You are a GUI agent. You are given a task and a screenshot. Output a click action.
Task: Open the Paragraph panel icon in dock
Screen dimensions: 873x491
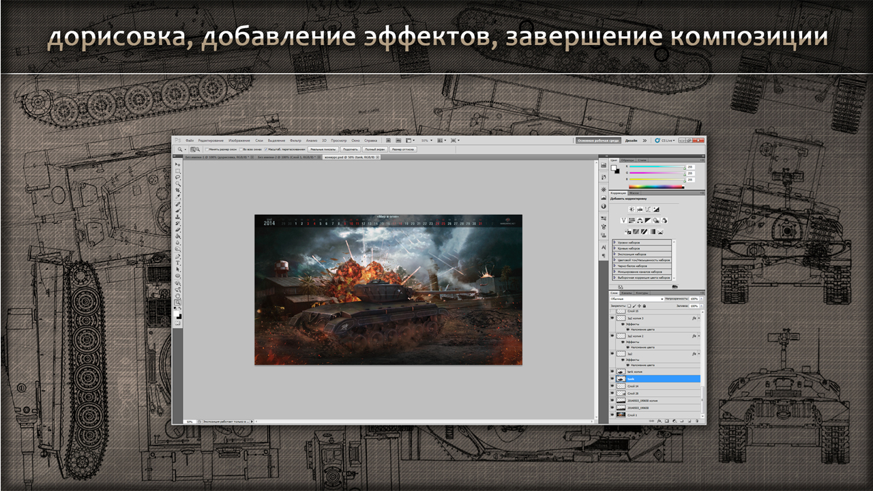604,256
